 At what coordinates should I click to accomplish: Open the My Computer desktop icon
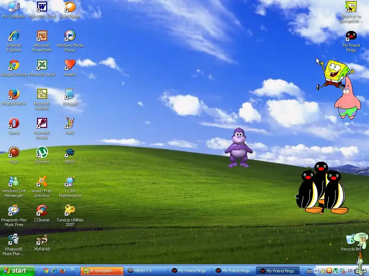click(x=14, y=10)
